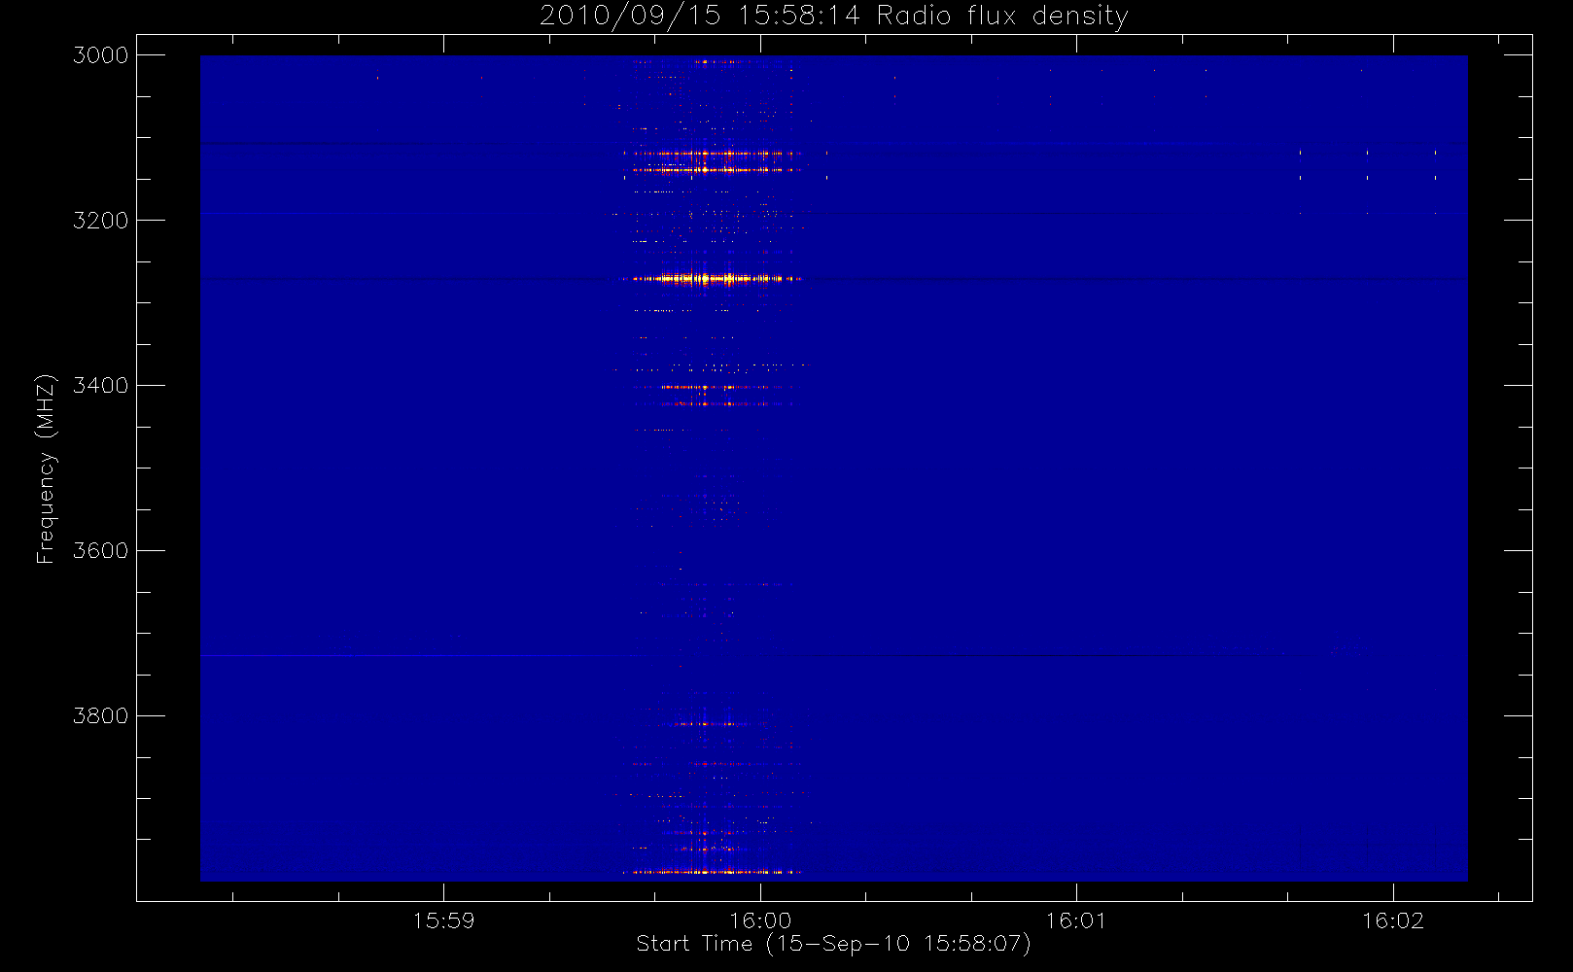
Task: Select the 3000 frequency tick label
Action: pyautogui.click(x=101, y=55)
